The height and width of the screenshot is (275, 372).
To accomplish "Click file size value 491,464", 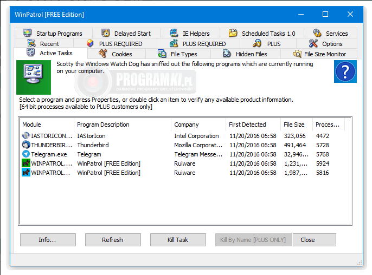I will 295,145.
